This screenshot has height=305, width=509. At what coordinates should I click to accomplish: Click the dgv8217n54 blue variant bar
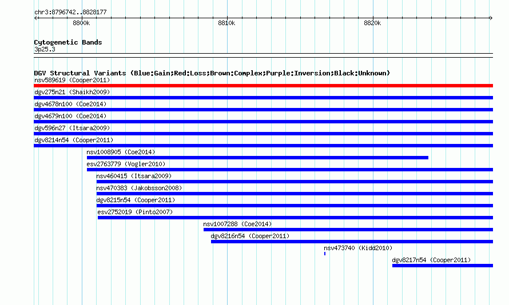click(443, 266)
